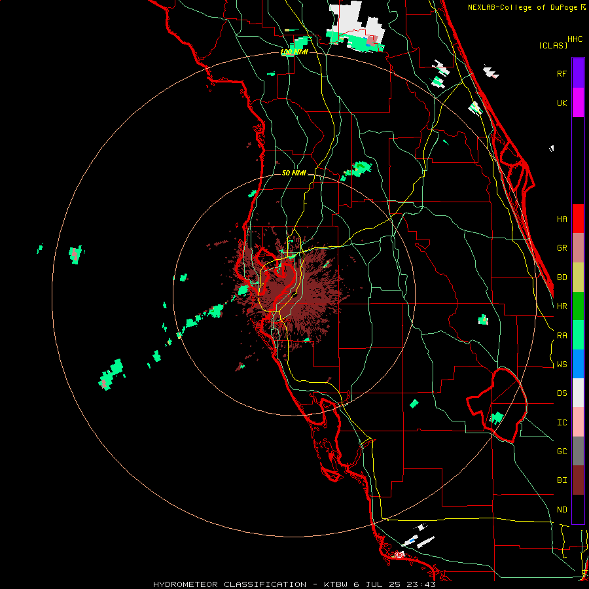Click the ND legend label

[562, 510]
